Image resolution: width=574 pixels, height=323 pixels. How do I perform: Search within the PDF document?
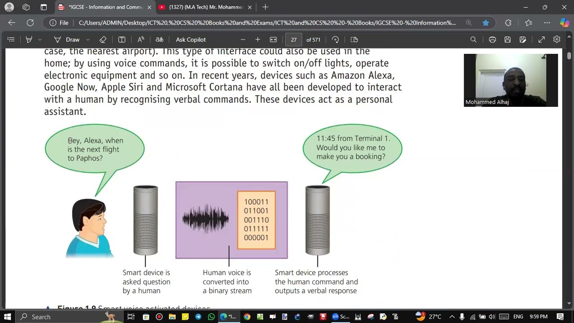[x=473, y=39]
